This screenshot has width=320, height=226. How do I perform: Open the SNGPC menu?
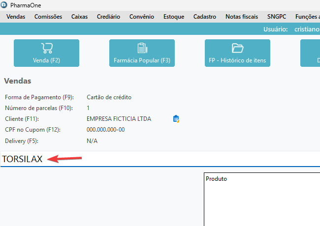tap(277, 17)
